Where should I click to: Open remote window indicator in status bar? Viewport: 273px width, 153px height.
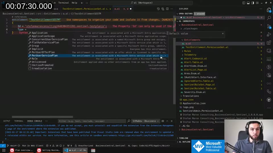point(3,146)
